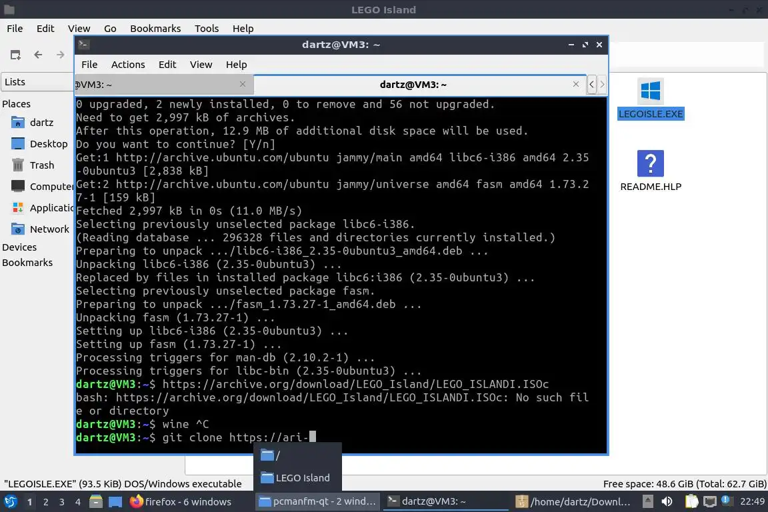This screenshot has width=768, height=512.
Task: Open the terminal's View menu
Action: click(x=201, y=65)
